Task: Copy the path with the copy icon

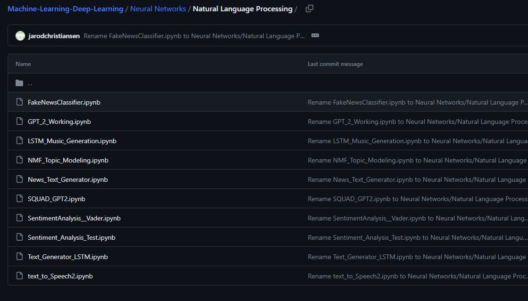Action: 310,9
